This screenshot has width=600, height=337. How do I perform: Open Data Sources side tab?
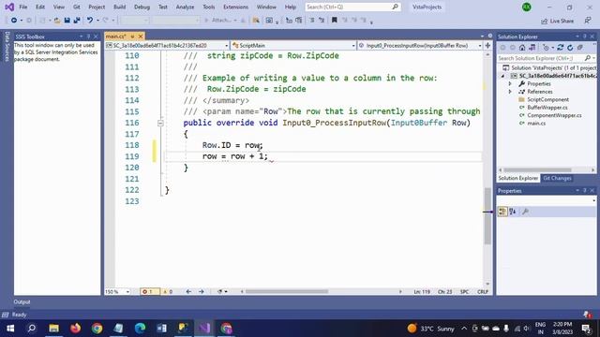(7, 47)
